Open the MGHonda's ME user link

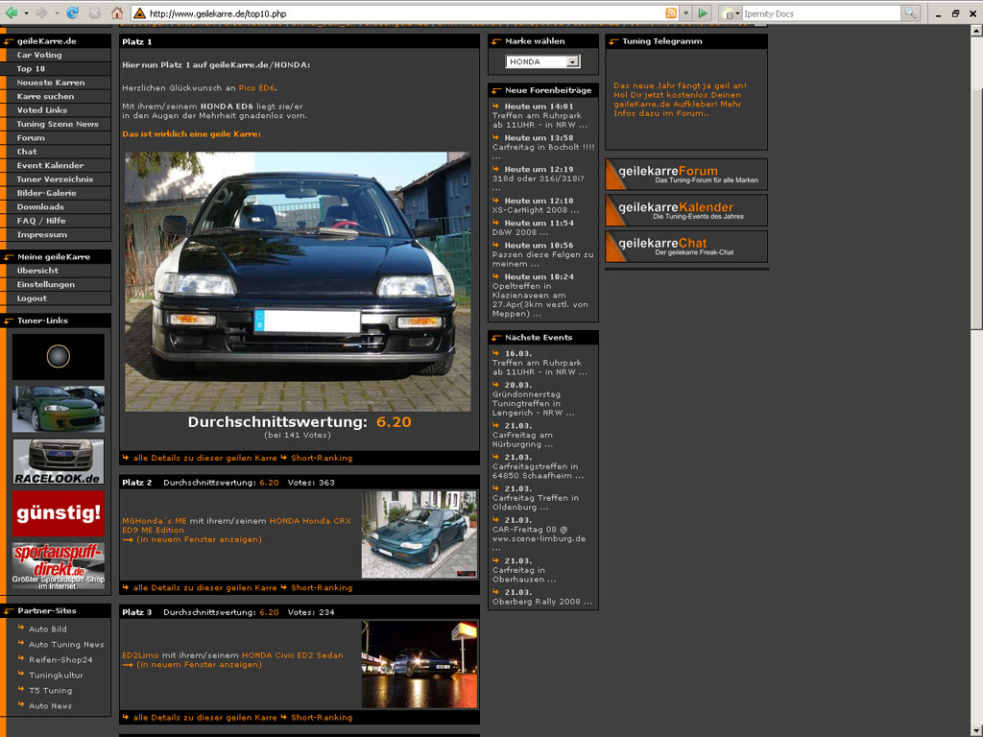(155, 521)
